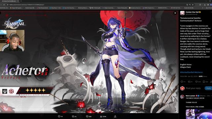Click the repost icon above the reply box
The width and height of the screenshot is (212, 119).
click(x=189, y=82)
